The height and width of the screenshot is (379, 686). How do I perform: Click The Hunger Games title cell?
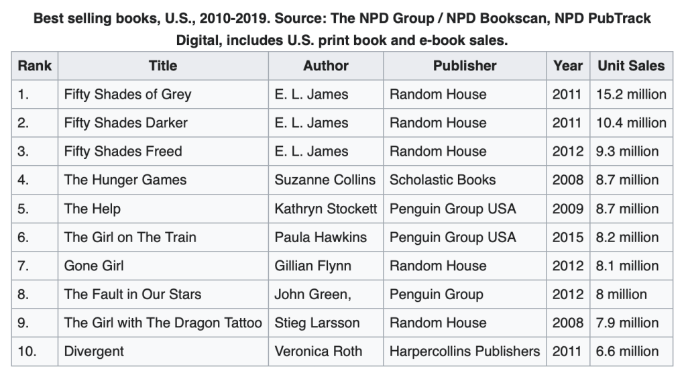(x=125, y=180)
